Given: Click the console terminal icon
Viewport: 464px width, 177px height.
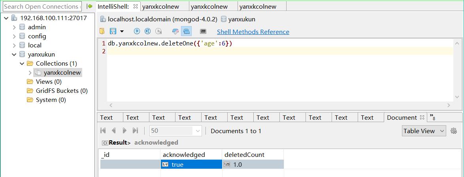Looking at the screenshot, I should point(203,31).
